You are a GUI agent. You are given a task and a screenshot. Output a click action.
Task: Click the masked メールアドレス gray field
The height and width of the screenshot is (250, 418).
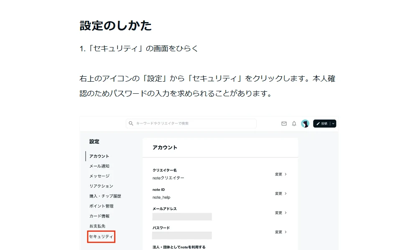[182, 217]
